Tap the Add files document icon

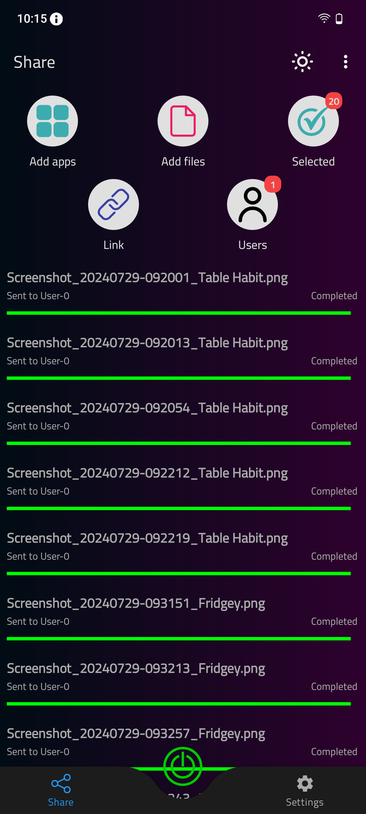pos(183,121)
